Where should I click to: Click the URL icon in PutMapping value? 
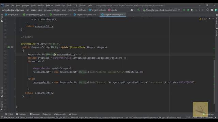pos(45,44)
